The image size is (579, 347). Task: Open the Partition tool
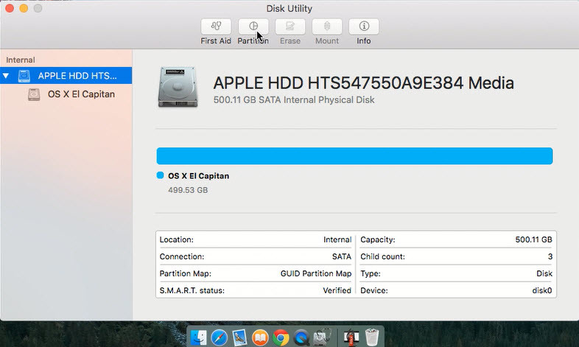(x=253, y=27)
